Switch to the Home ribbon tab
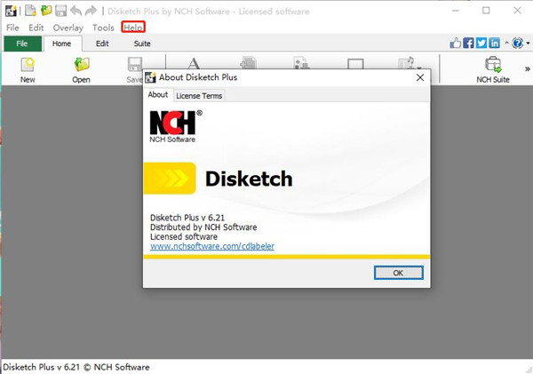 coord(62,44)
